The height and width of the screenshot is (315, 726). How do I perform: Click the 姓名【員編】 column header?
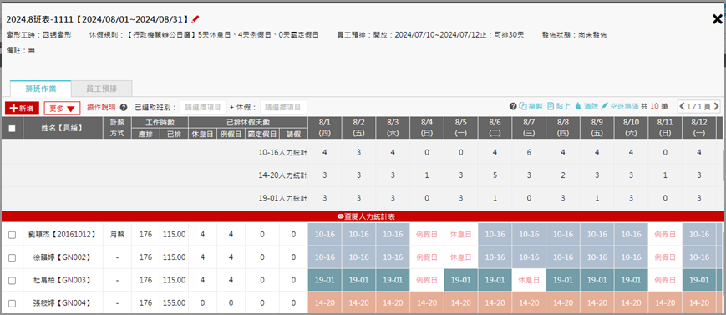pyautogui.click(x=63, y=128)
